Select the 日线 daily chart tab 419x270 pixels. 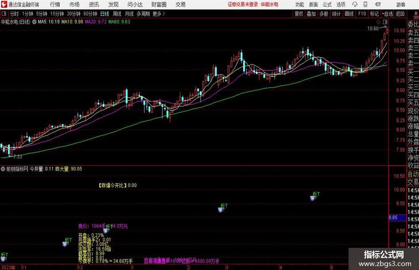105,14
